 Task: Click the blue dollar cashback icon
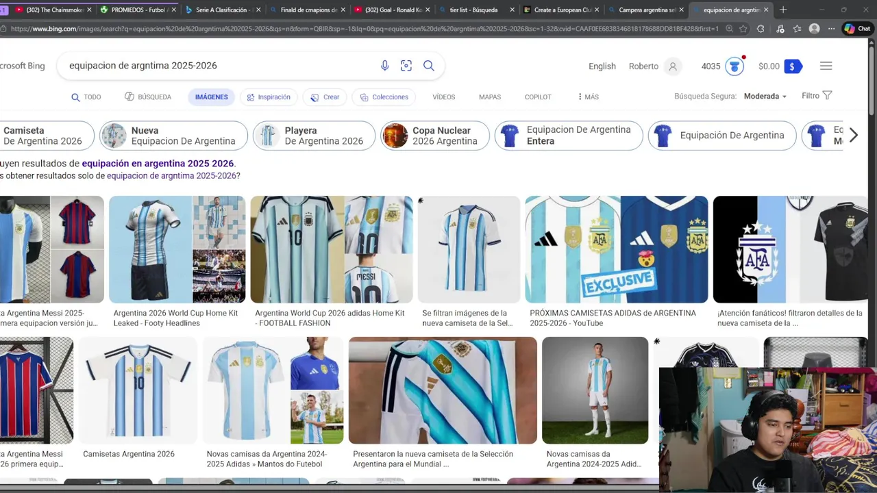(x=793, y=66)
